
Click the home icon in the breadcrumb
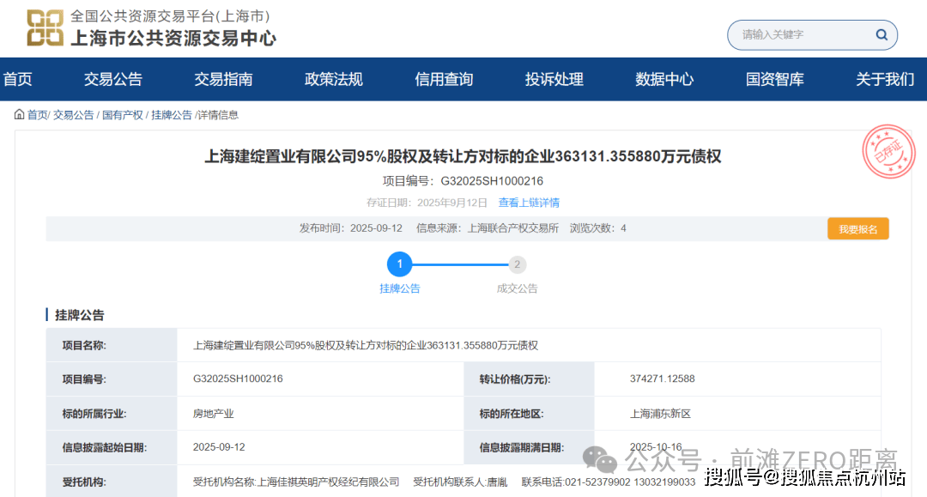point(19,114)
